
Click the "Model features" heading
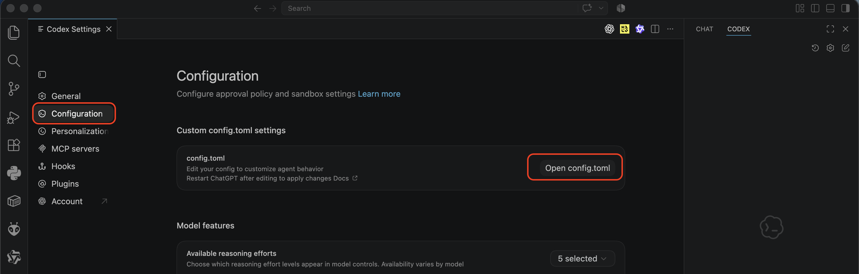pos(205,226)
